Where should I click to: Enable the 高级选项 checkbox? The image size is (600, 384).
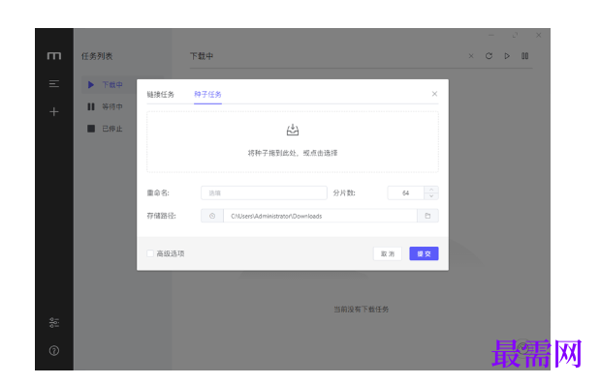[x=150, y=253]
